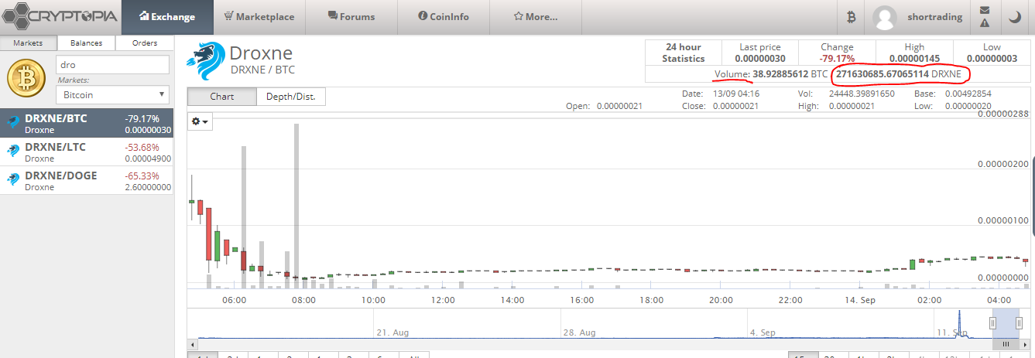Click the Cryptopia logo
Screen dimensions: 1035x358
[x=60, y=16]
